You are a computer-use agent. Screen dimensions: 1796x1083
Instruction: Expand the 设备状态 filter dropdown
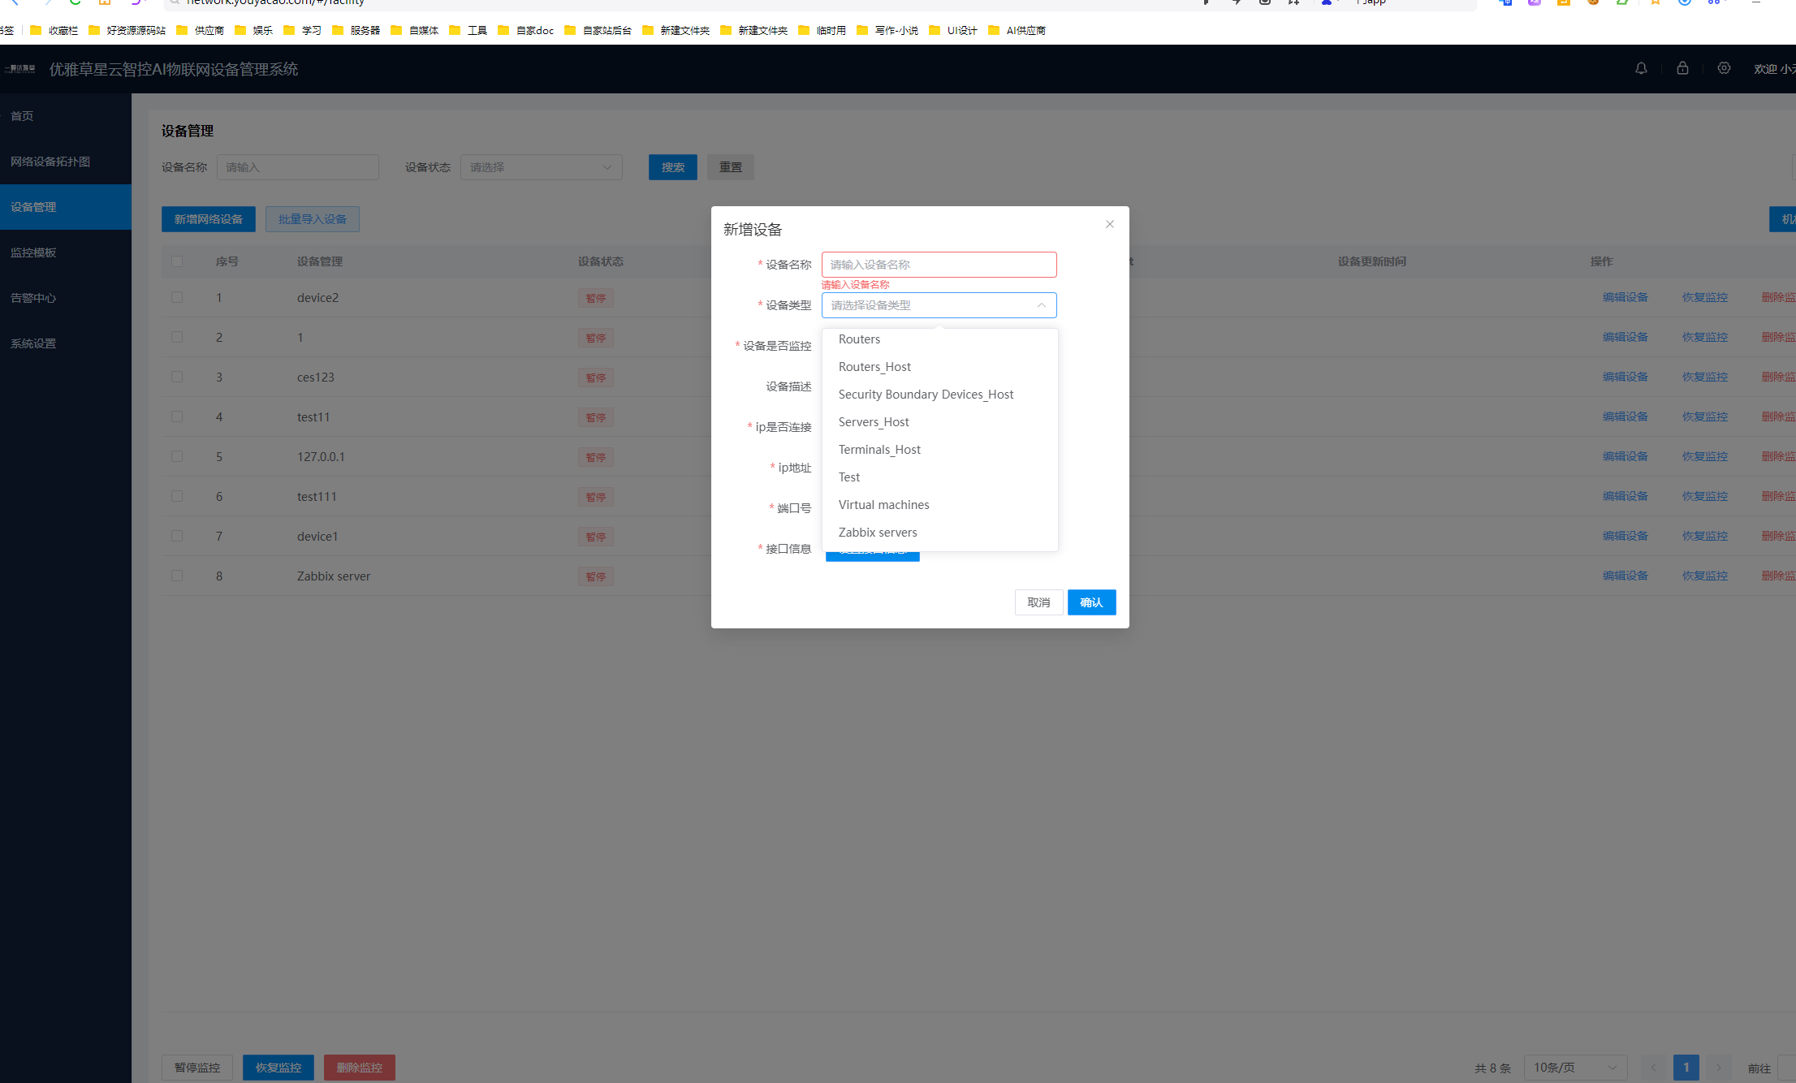541,167
